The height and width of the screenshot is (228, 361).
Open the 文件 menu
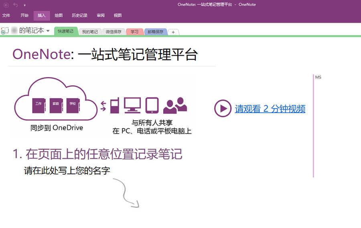[6, 15]
